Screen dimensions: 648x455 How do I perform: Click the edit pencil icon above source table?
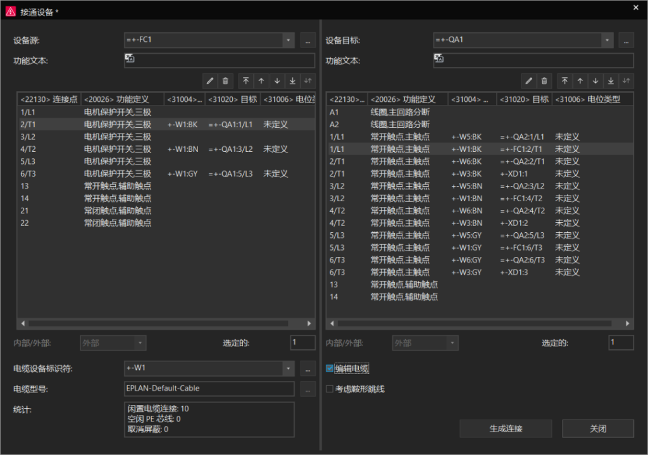[210, 81]
